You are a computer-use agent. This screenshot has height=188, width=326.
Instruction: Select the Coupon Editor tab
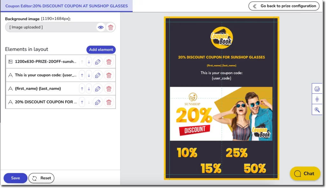67,6
